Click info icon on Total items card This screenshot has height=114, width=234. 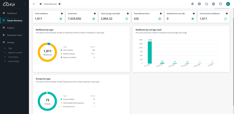point(95,14)
